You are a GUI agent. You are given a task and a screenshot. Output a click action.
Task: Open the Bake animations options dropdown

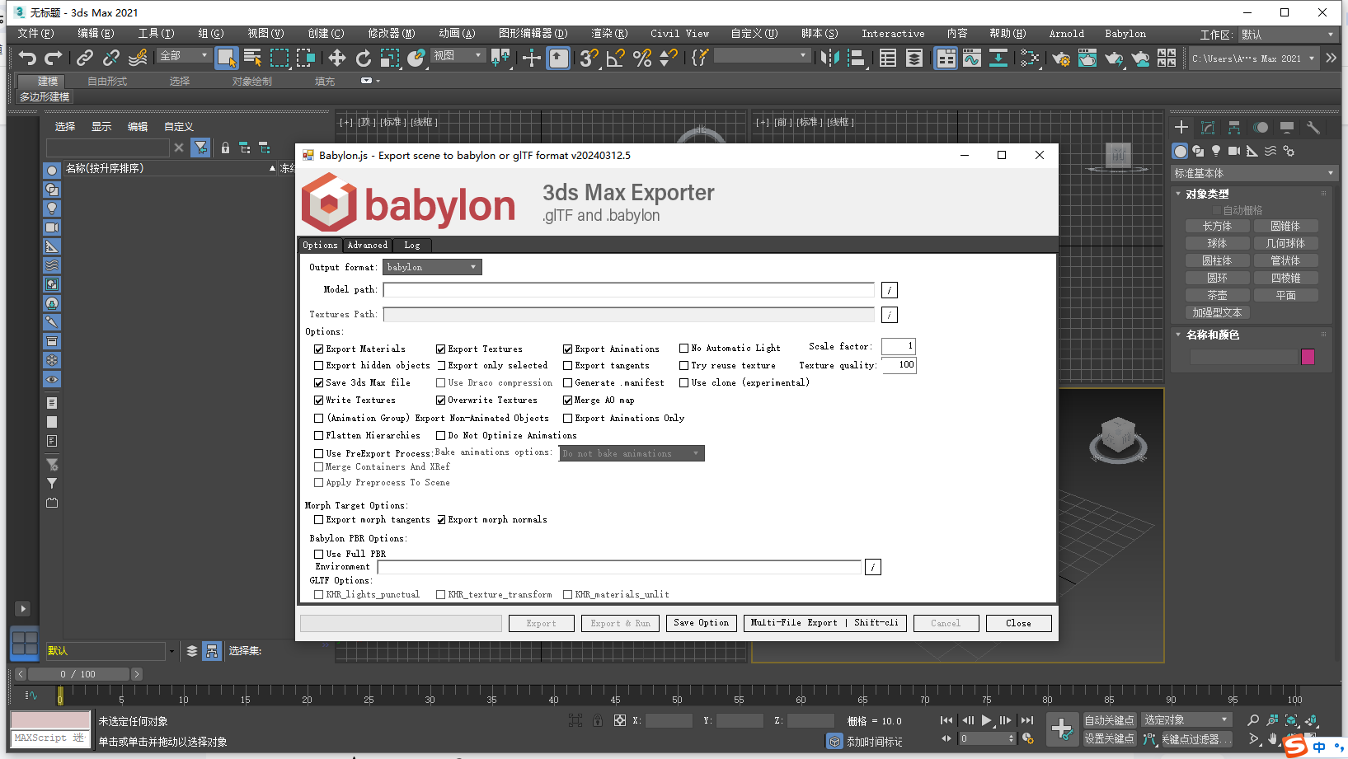[632, 453]
